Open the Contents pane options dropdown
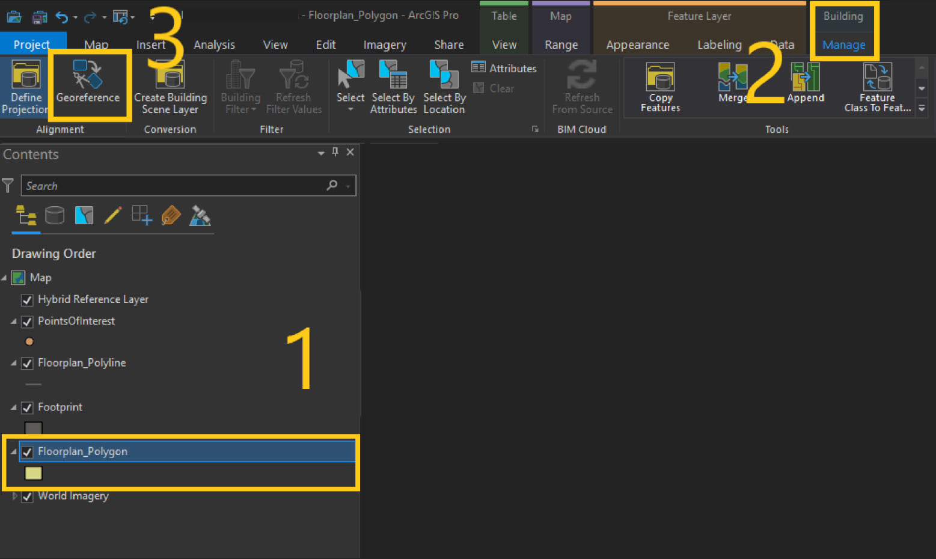The height and width of the screenshot is (559, 936). click(321, 153)
